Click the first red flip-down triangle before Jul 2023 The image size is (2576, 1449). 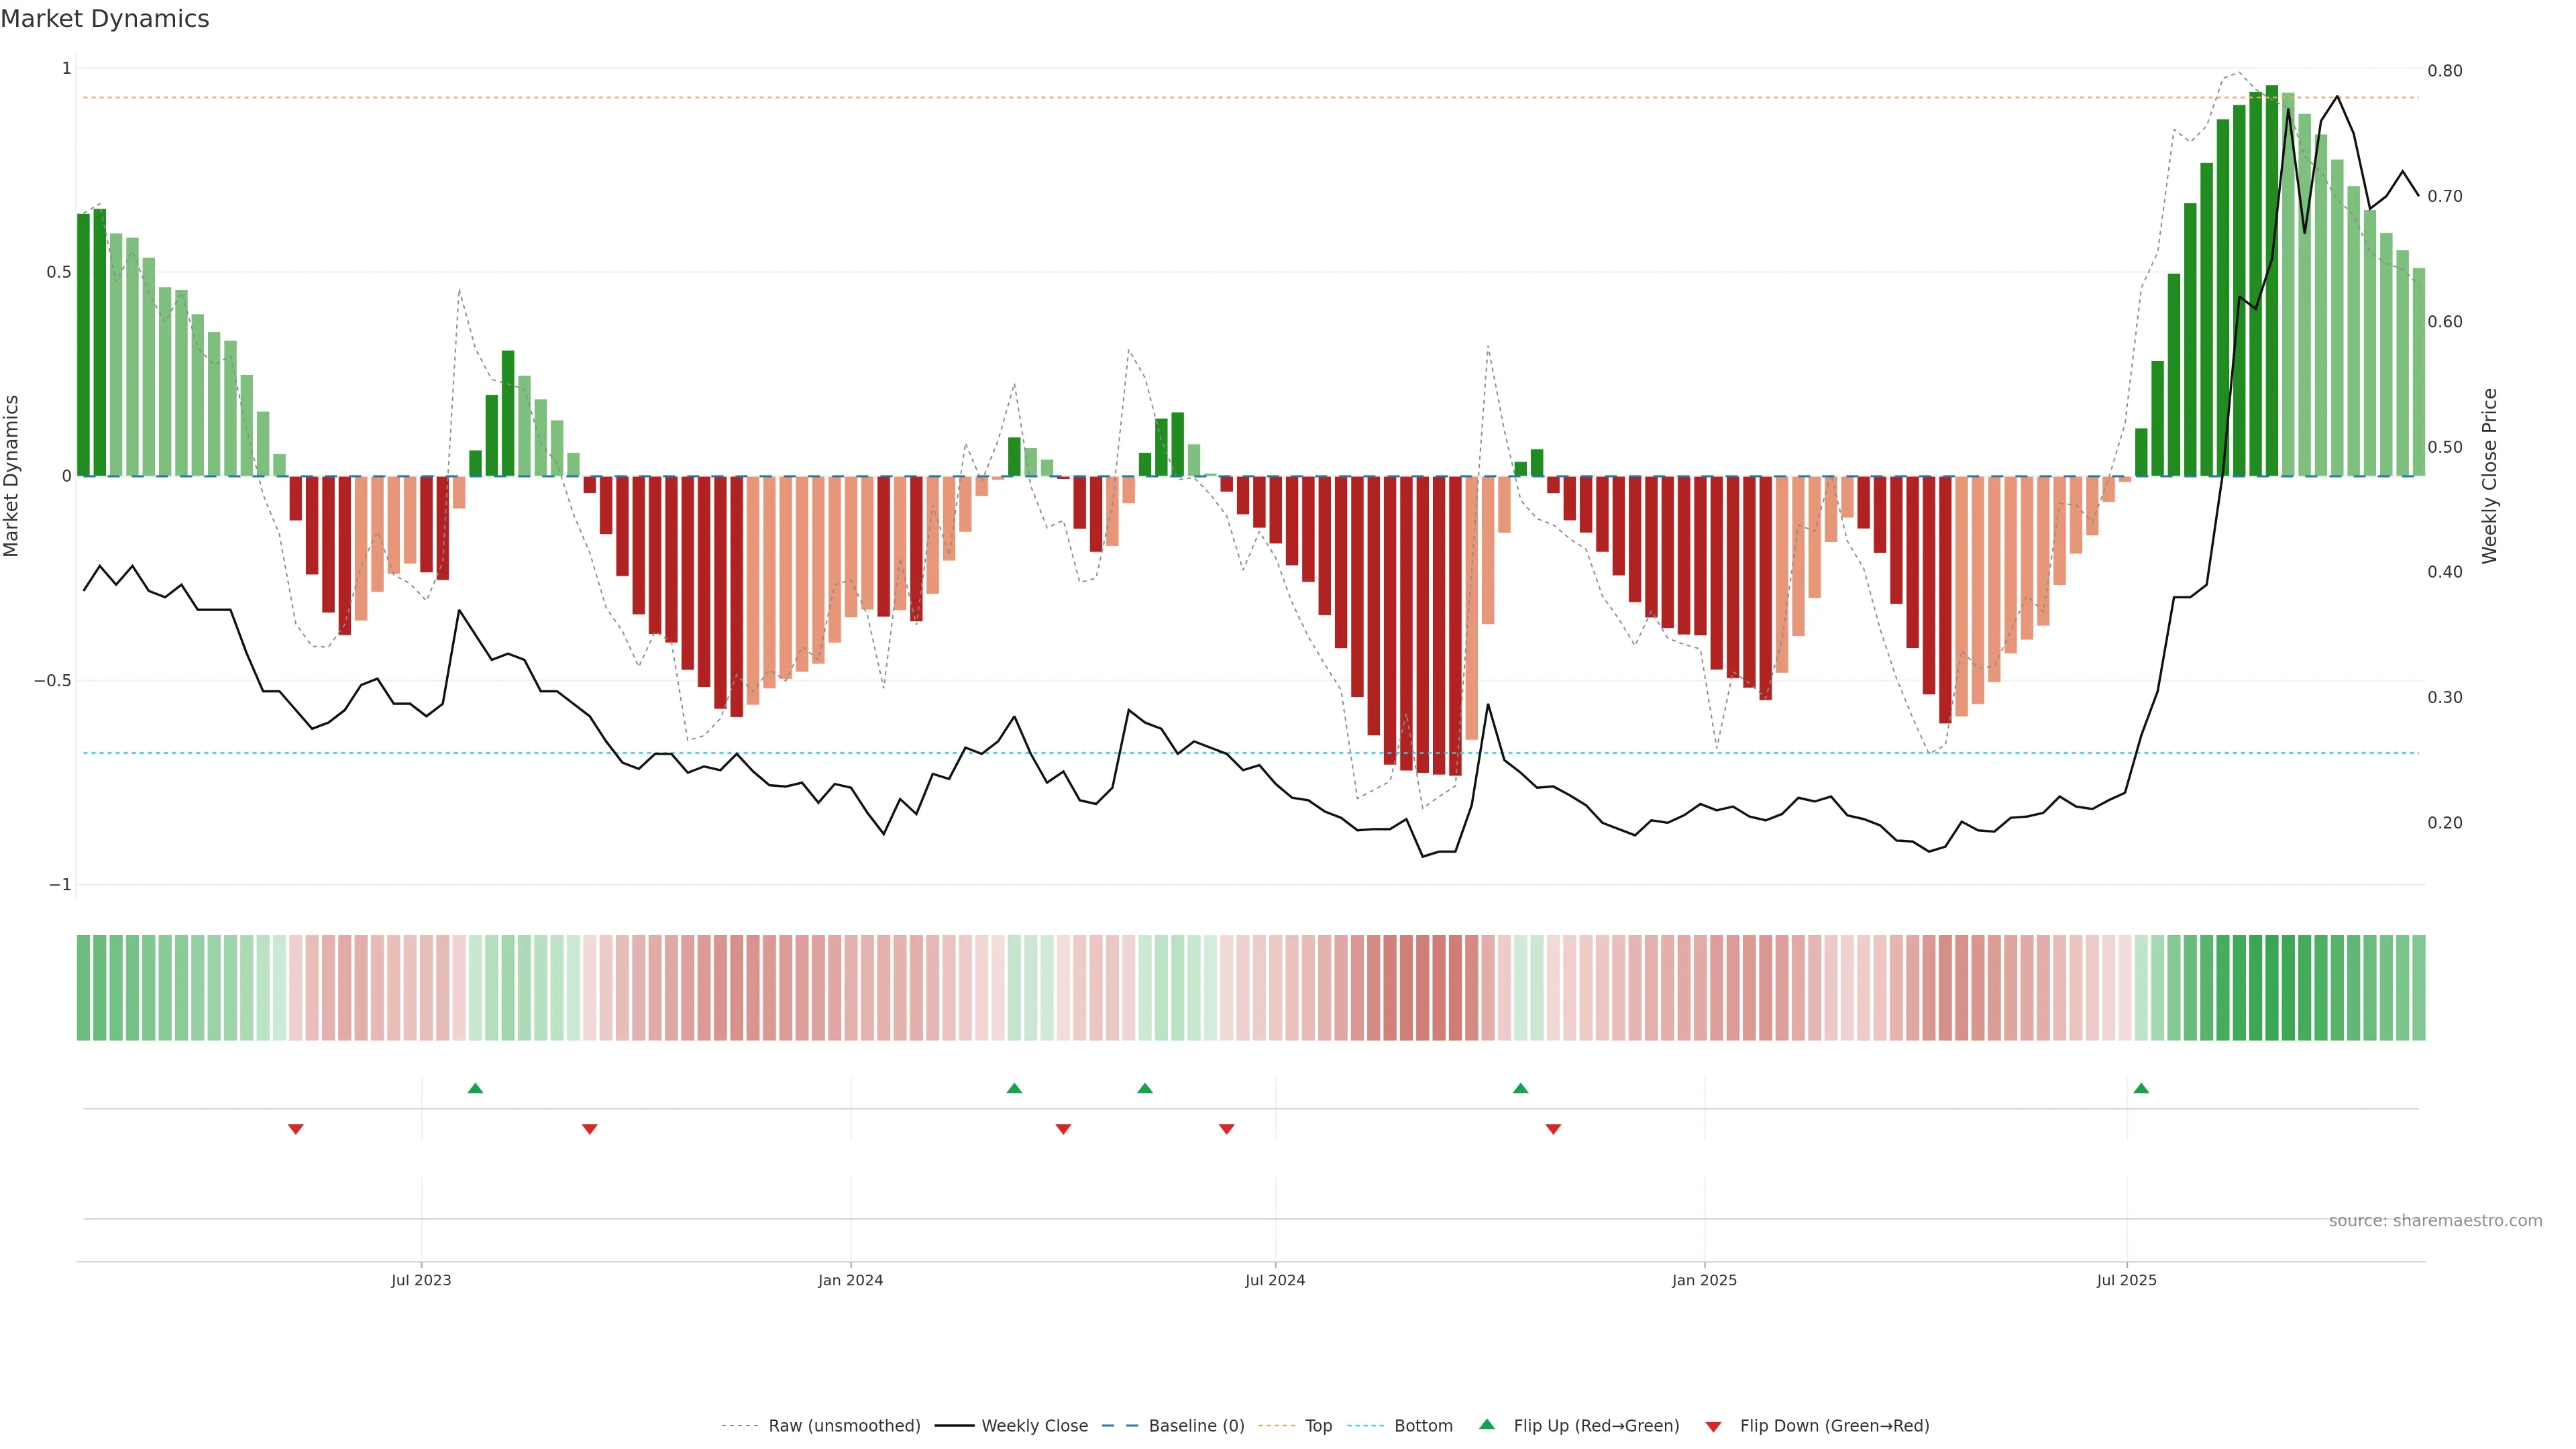click(295, 1129)
